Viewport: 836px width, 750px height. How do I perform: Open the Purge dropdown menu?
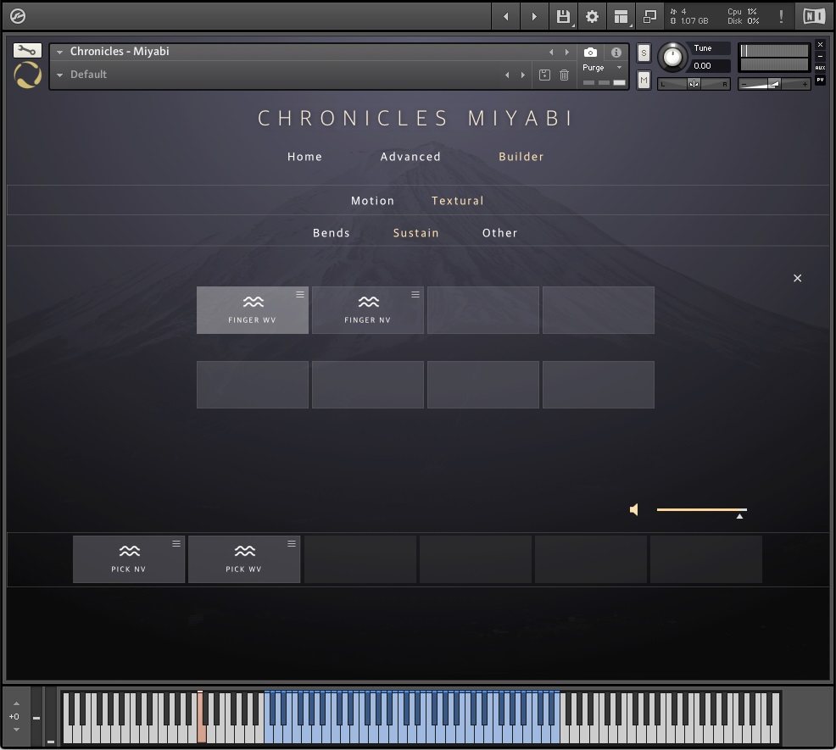coord(603,68)
